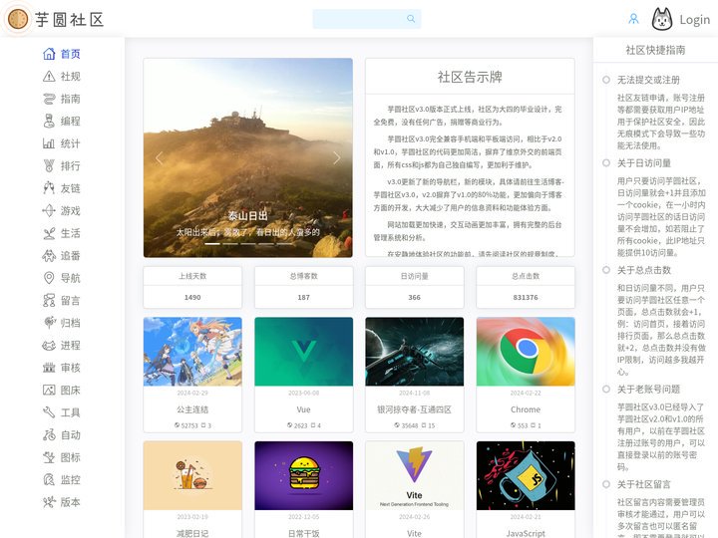Click the 总点击数 value 831376
Image resolution: width=718 pixels, height=538 pixels.
pos(526,297)
